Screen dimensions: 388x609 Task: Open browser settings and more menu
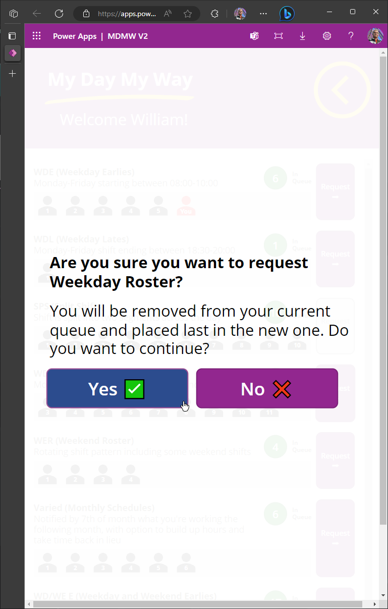point(263,14)
